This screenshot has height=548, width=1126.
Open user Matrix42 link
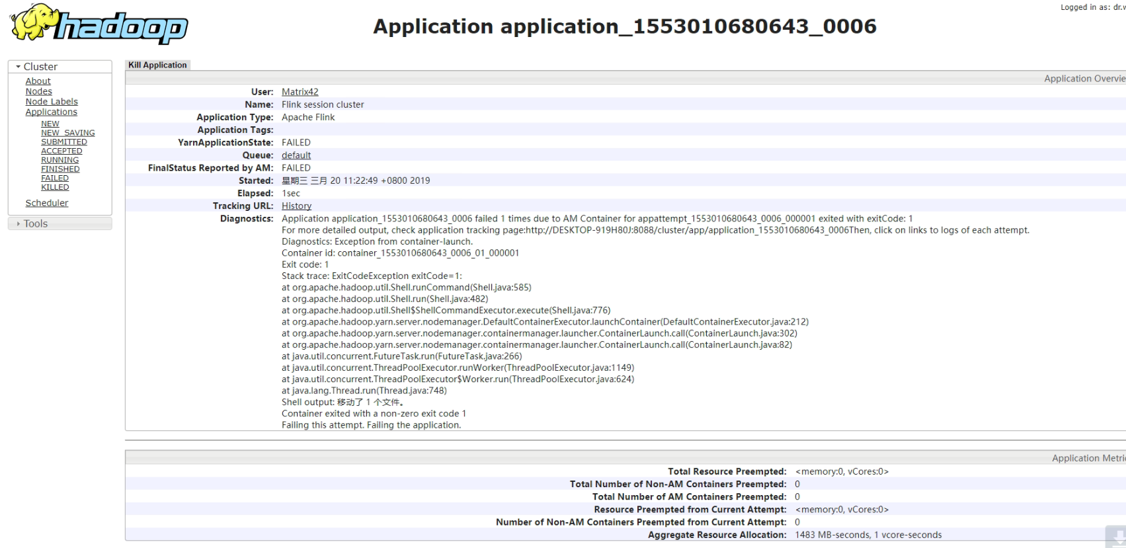tap(300, 92)
